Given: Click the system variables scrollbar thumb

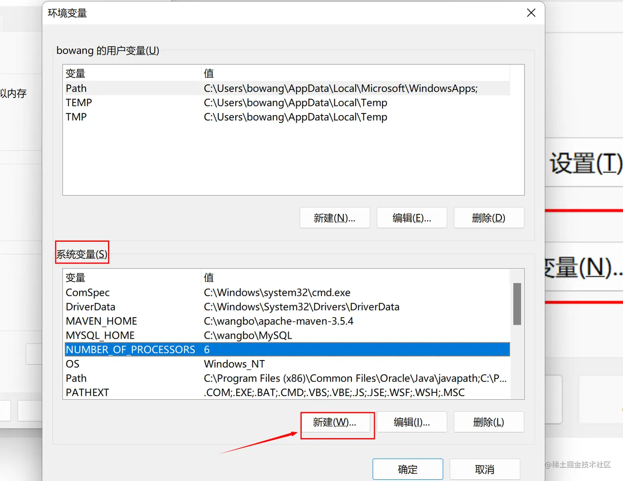Looking at the screenshot, I should point(517,304).
